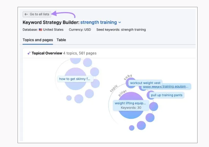
Task: Click the sparkle icon beside Topical Overview
Action: coord(29,53)
